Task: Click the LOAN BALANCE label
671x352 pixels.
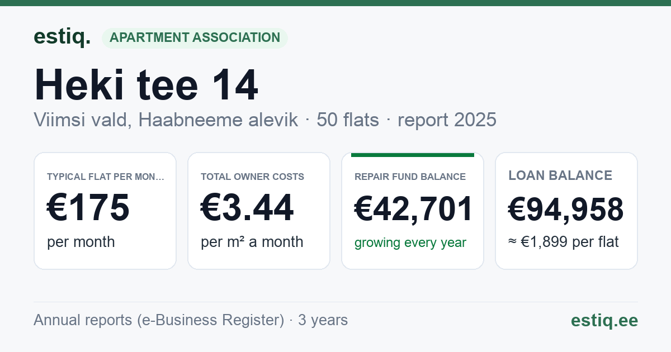Action: pyautogui.click(x=560, y=175)
